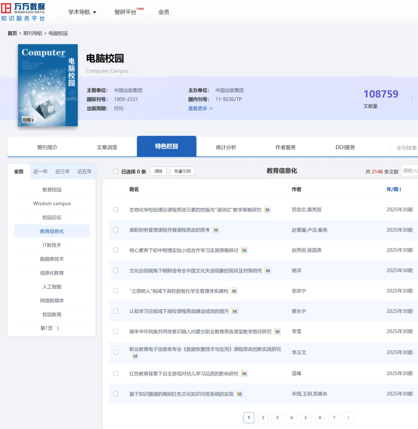Sort by 年/期 descending arrow
Screen dimensions: 418x429
coord(400,189)
